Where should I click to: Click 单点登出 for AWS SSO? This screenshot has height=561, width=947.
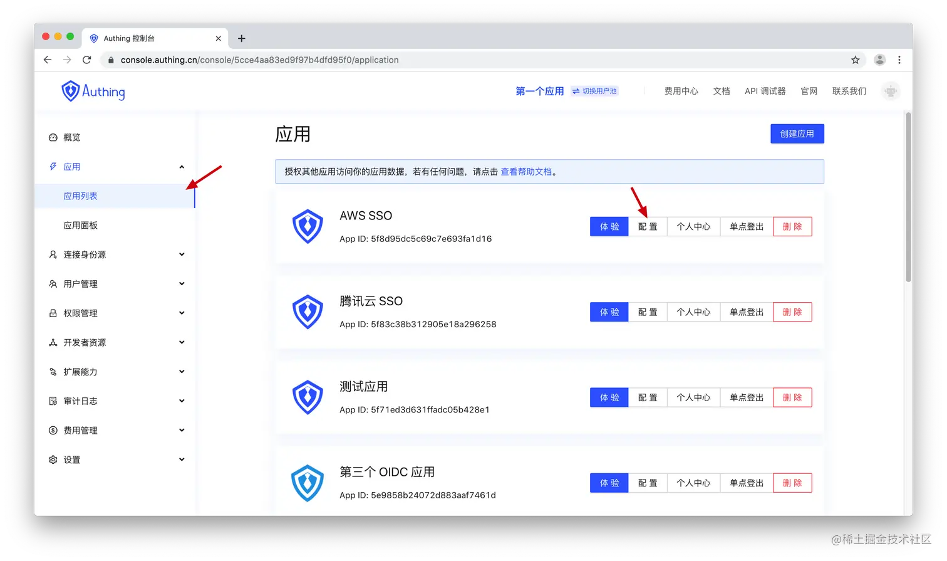click(x=747, y=227)
